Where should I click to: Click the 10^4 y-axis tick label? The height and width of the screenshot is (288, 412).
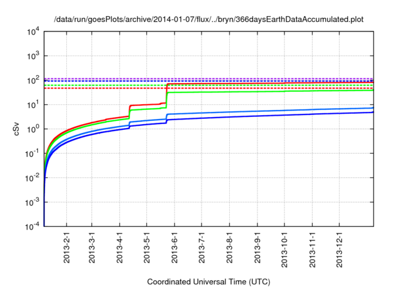(x=32, y=32)
